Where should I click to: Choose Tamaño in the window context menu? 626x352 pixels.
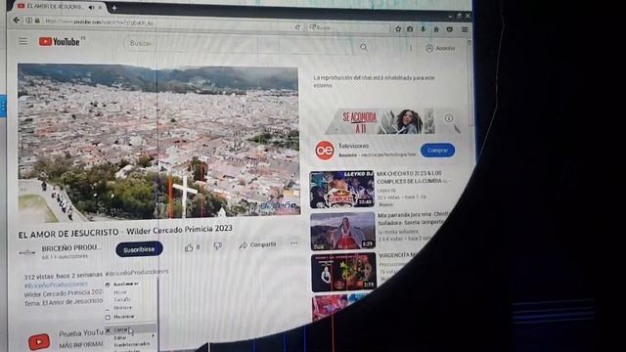[x=121, y=300]
